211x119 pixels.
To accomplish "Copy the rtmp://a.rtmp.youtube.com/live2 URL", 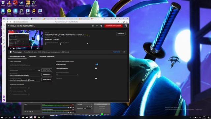I will [x=47, y=75].
